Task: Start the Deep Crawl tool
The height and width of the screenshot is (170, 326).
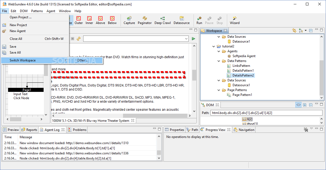Action: point(163,20)
